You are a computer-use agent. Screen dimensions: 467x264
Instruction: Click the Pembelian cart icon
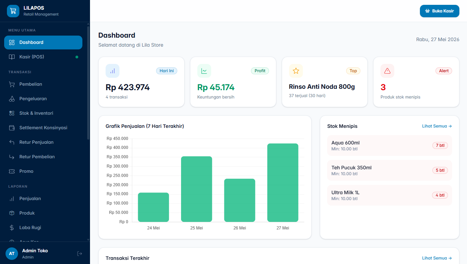coord(12,84)
